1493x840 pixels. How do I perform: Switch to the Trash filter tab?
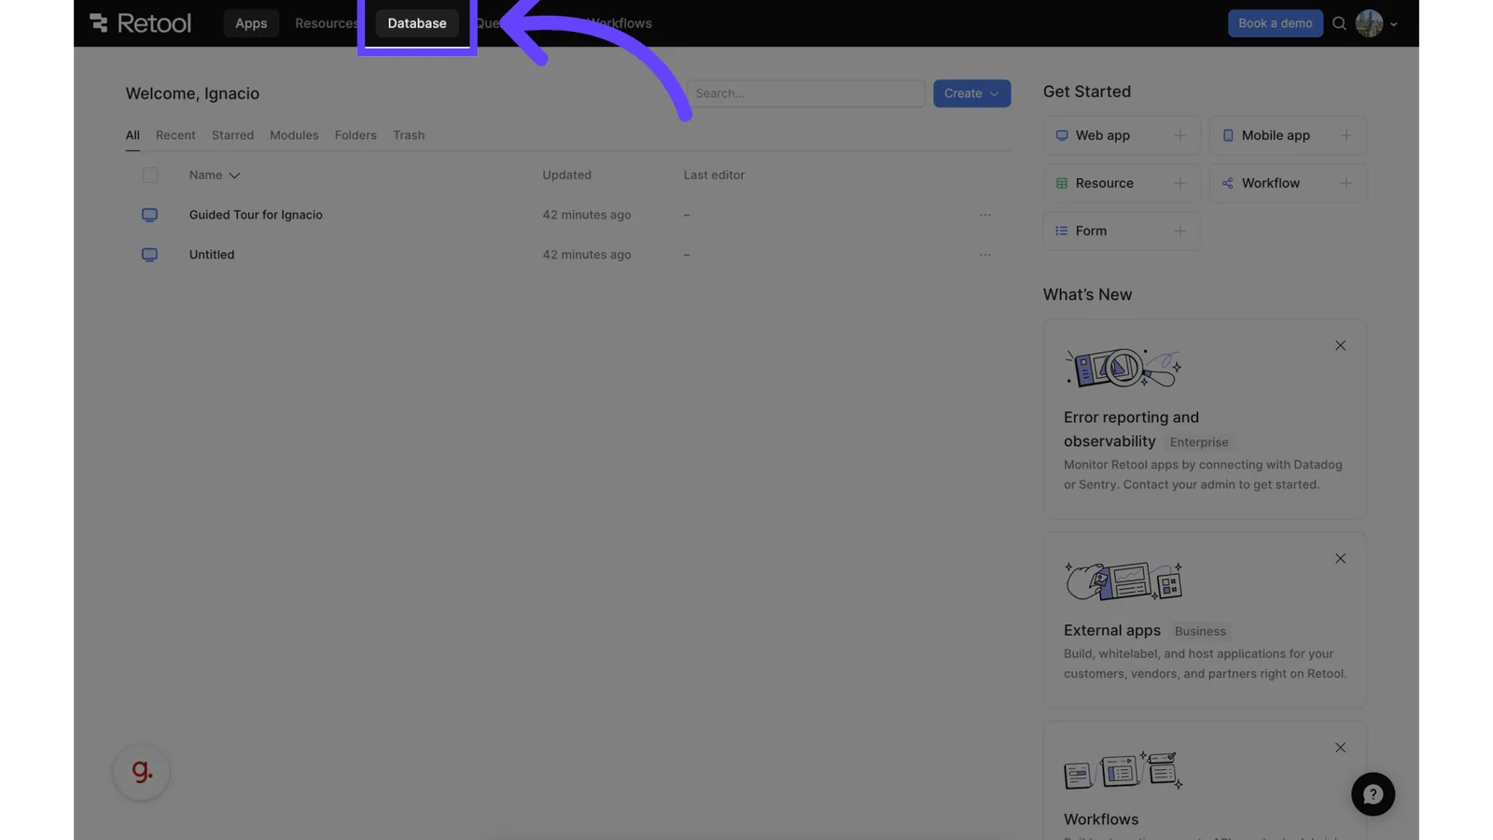point(409,135)
